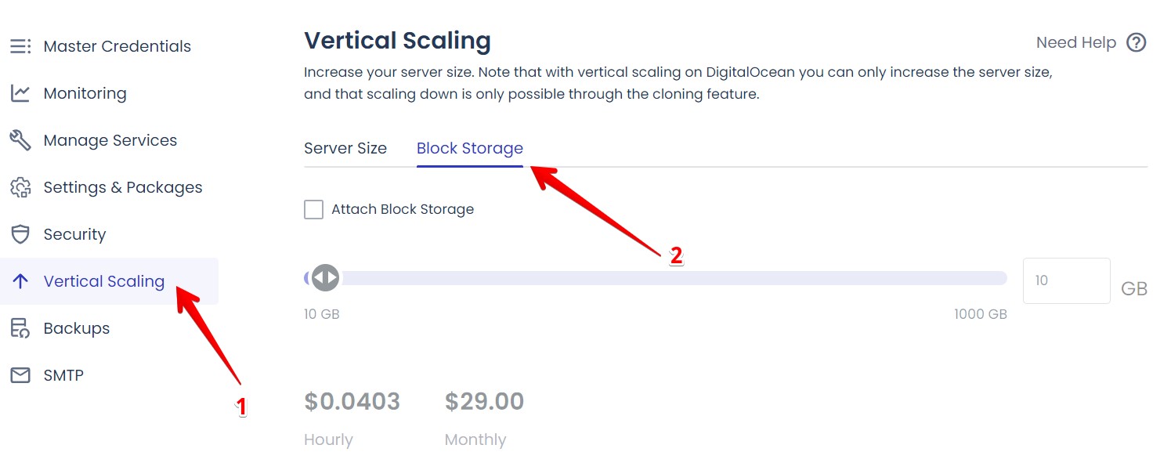Select Vertical Scaling in the sidebar
Image resolution: width=1171 pixels, height=452 pixels.
point(104,280)
